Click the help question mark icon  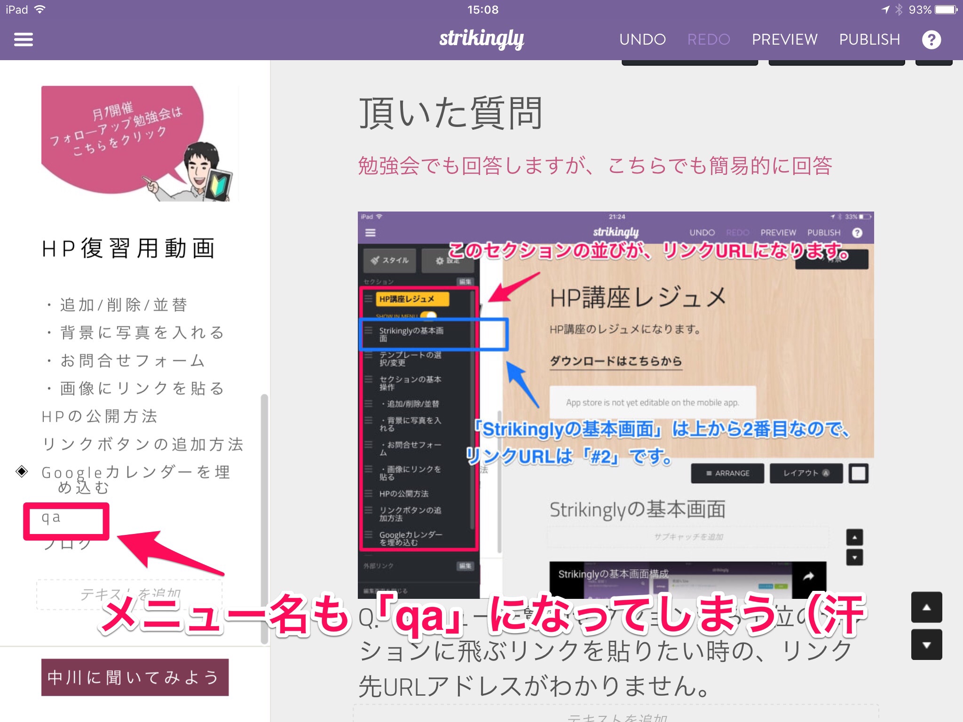[931, 39]
